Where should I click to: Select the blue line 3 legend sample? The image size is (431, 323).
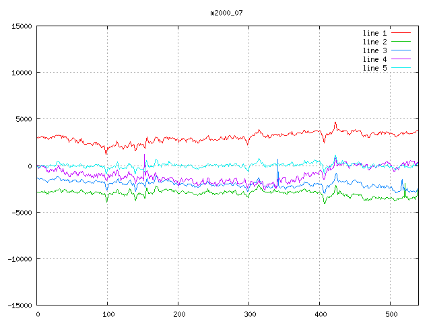pyautogui.click(x=401, y=50)
